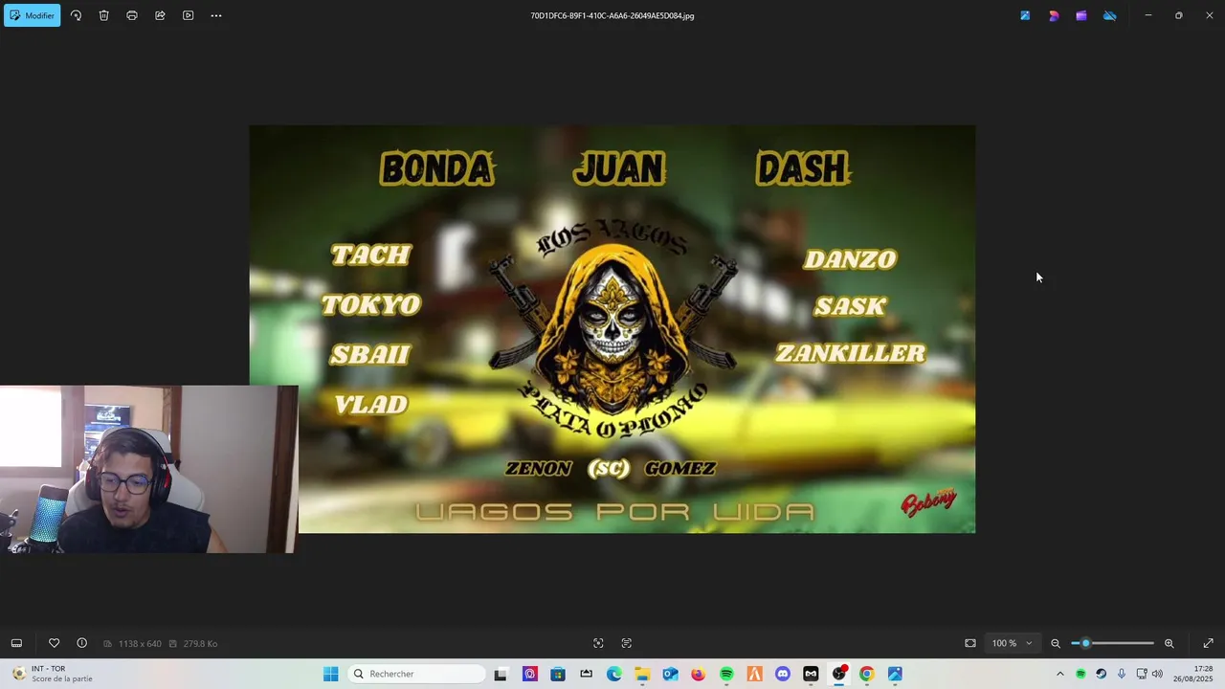Viewport: 1225px width, 689px height.
Task: Open the Windows Start menu
Action: (330, 674)
